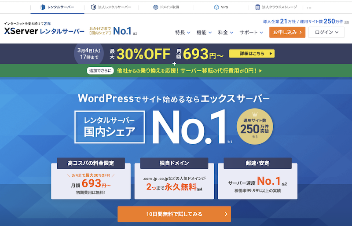Open the ドメイン取得 tab

(166, 7)
